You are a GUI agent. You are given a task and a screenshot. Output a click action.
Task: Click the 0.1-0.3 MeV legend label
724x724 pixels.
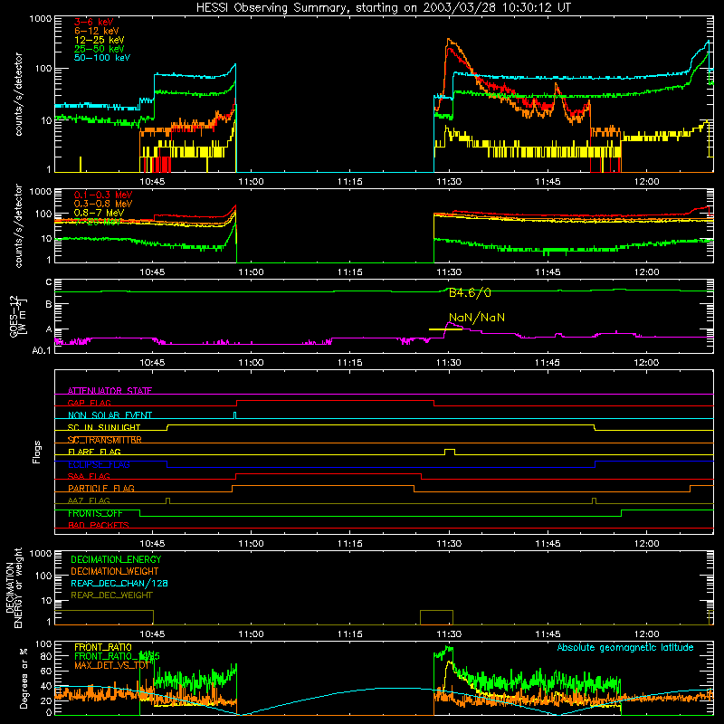click(x=103, y=195)
